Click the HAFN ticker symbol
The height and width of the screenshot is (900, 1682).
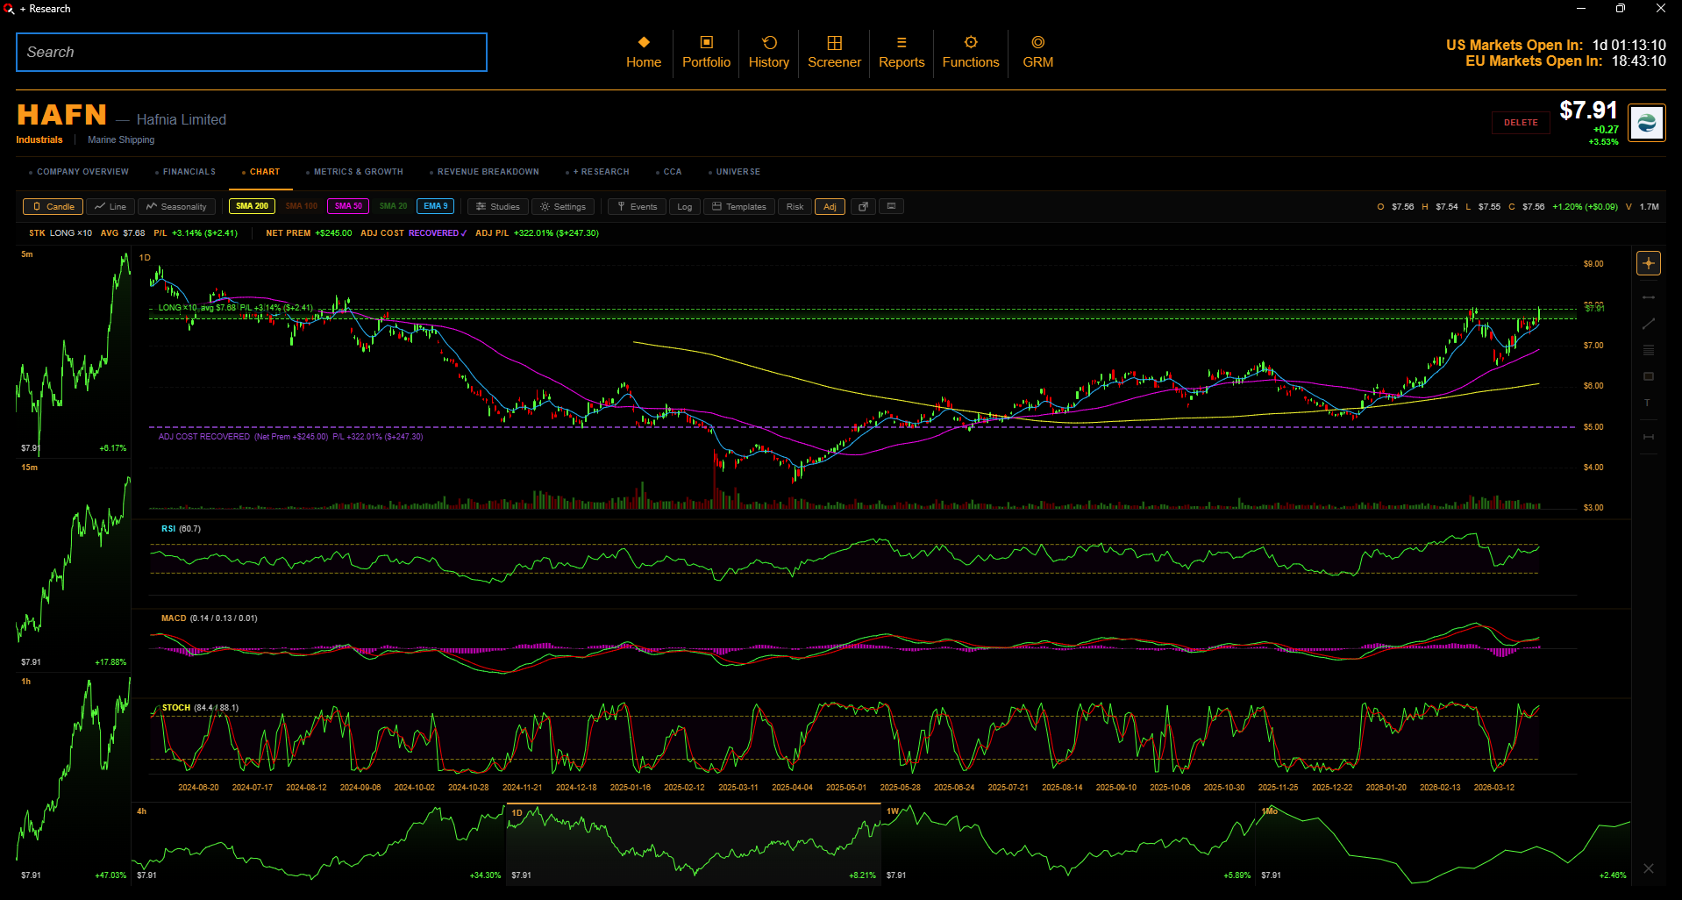click(61, 115)
